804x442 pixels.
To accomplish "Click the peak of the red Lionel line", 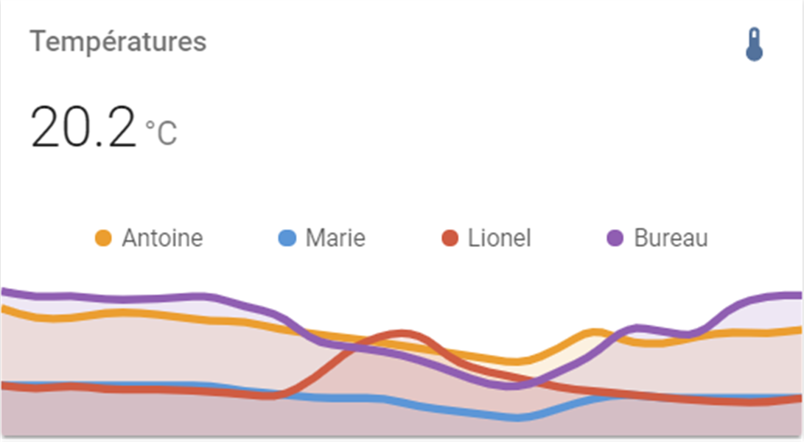I will click(402, 334).
